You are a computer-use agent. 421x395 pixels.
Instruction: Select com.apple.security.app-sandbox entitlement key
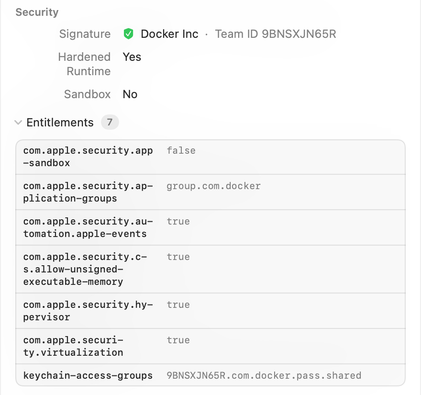pyautogui.click(x=88, y=157)
